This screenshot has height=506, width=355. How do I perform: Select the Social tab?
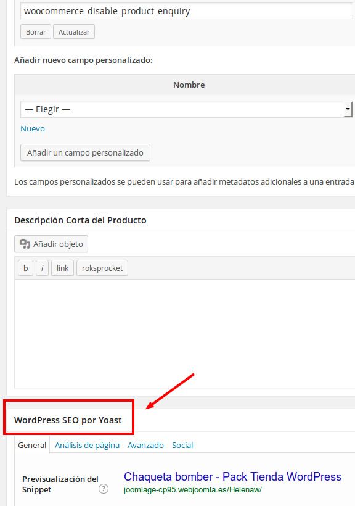point(182,445)
